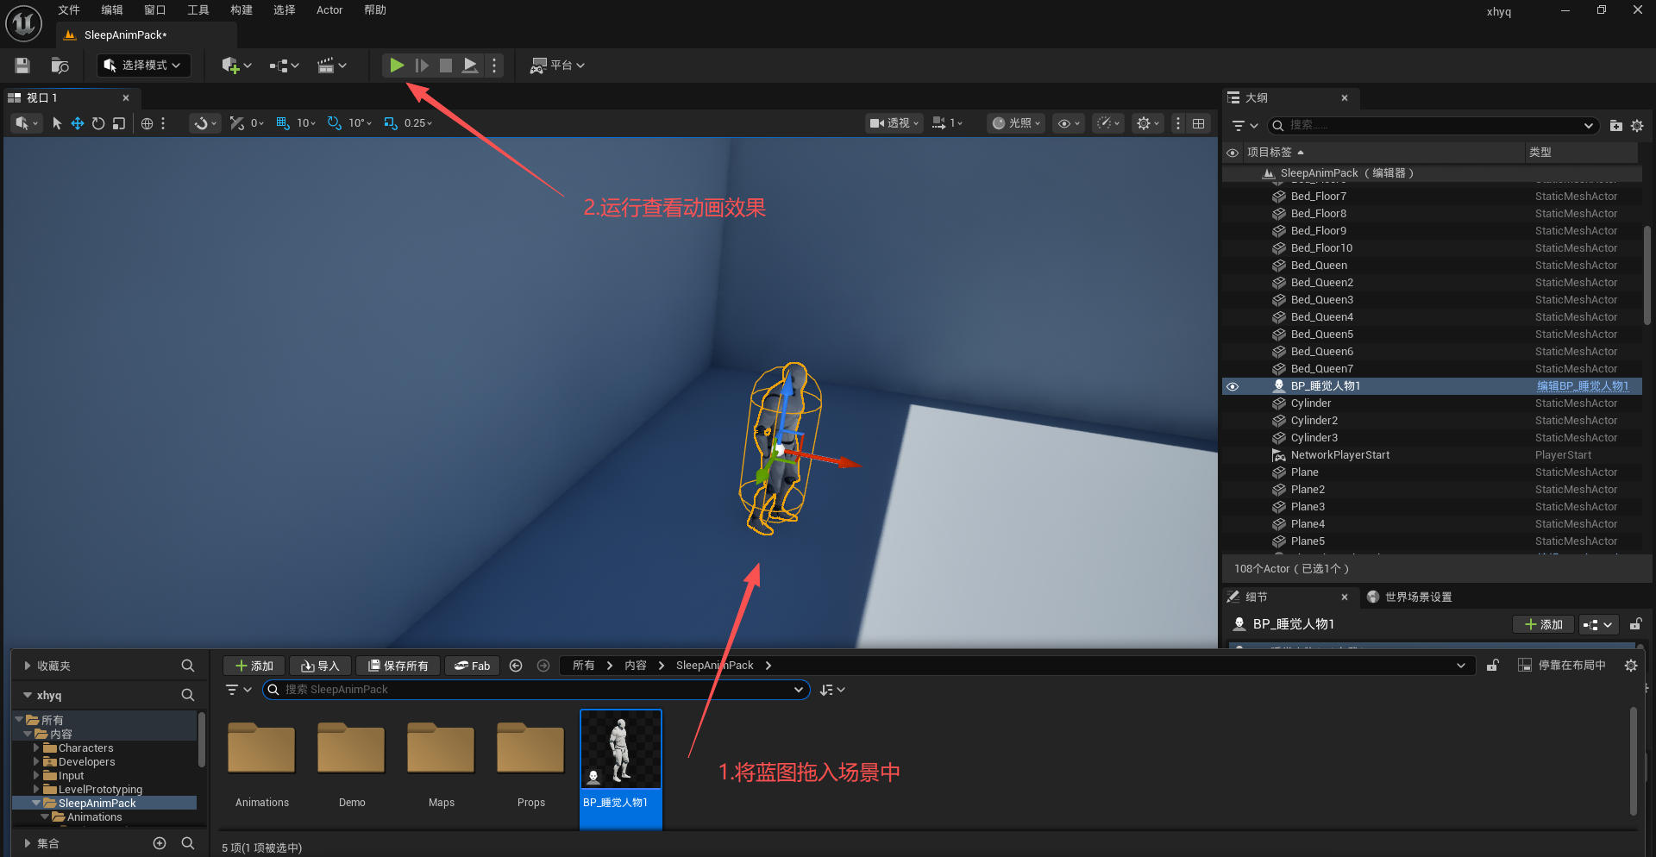Open the cinematics sequencer clapboard menu
This screenshot has width=1656, height=857.
(331, 66)
